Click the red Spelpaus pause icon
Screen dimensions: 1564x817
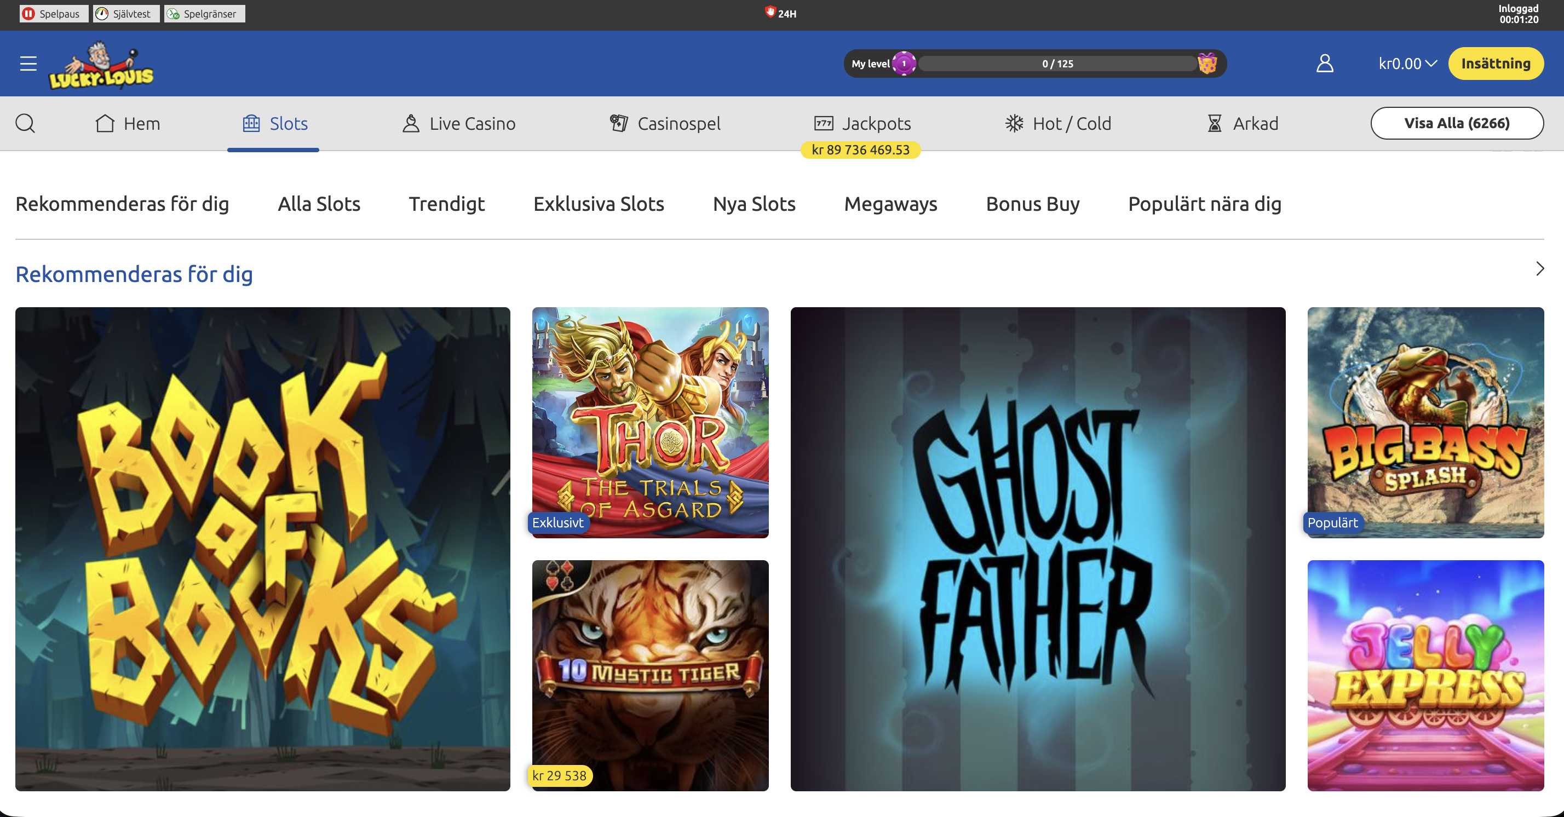(28, 13)
